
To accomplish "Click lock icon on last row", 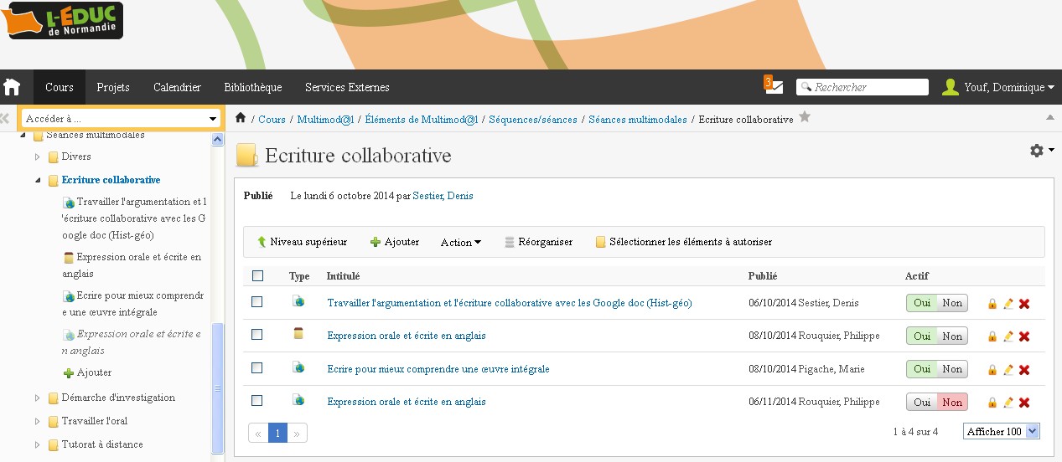I will (992, 403).
